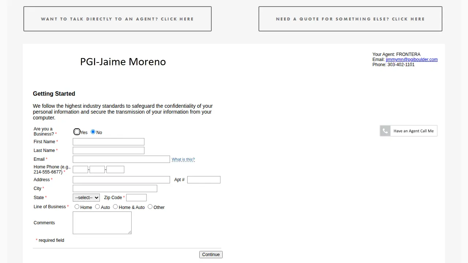The width and height of the screenshot is (468, 263).
Task: Select Yes for Are you a Business
Action: (77, 132)
